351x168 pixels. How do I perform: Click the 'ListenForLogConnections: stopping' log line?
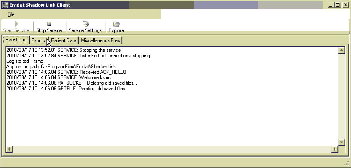pyautogui.click(x=78, y=55)
